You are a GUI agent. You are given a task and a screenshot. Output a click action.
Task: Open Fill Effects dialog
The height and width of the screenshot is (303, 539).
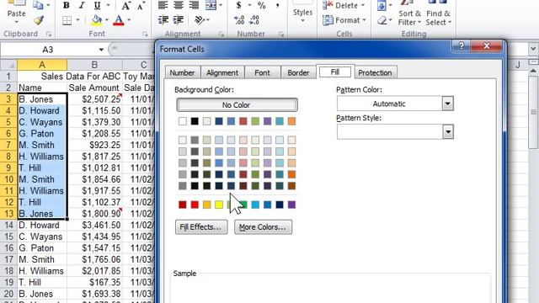pyautogui.click(x=201, y=227)
